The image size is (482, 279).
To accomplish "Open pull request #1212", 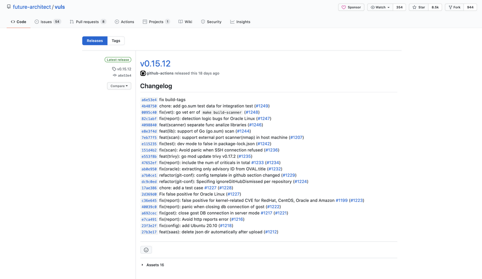I will pos(271,232).
